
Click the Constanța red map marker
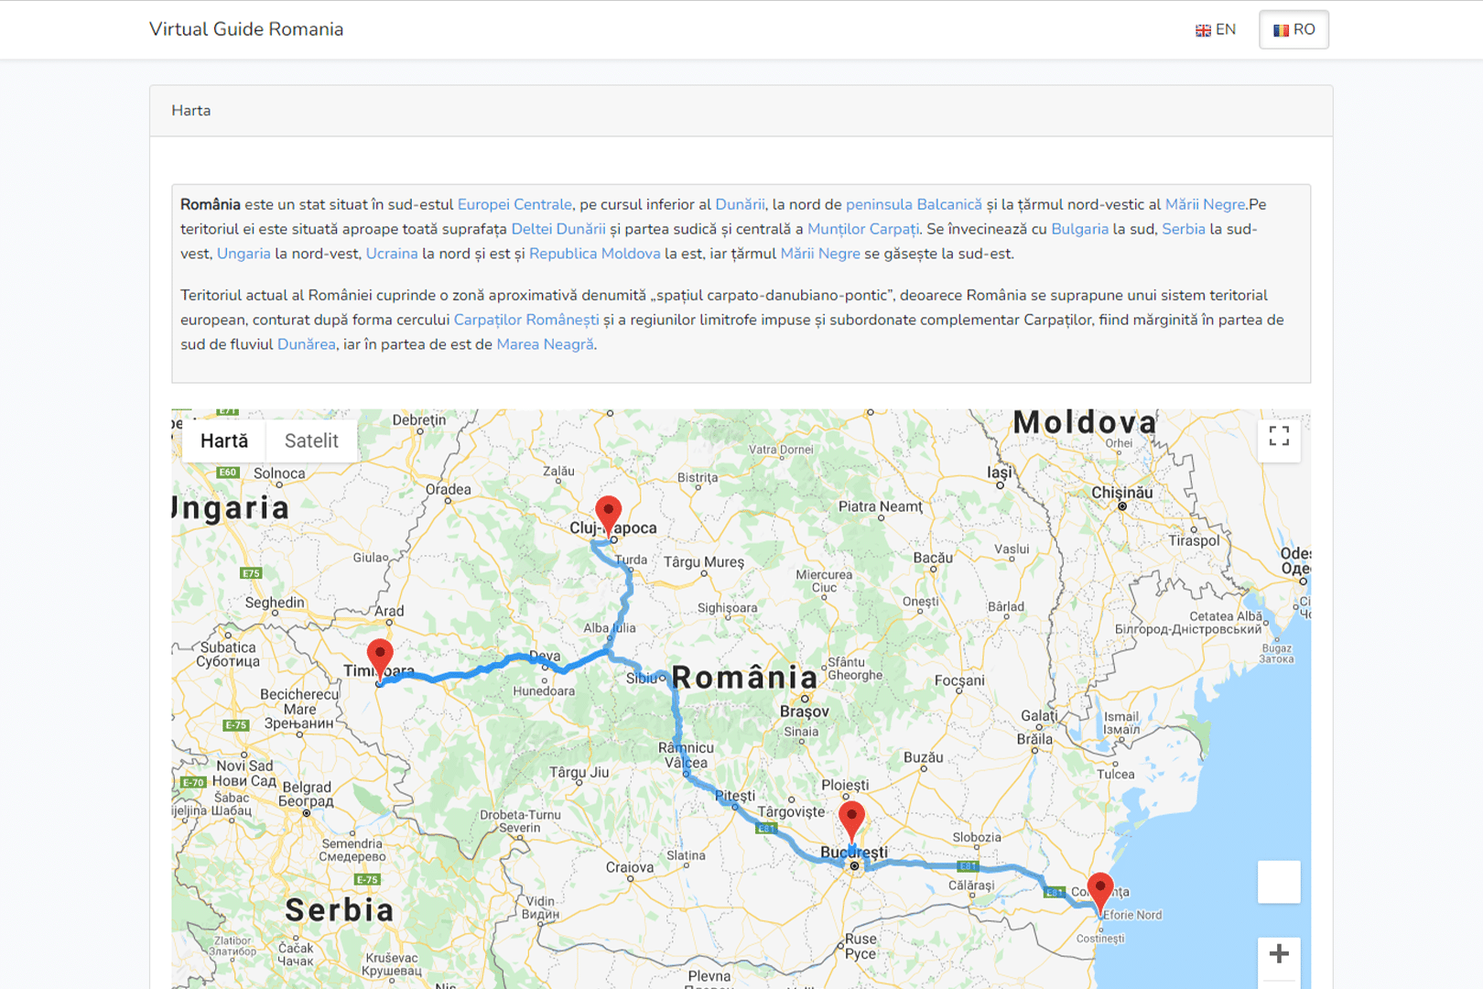click(1099, 888)
